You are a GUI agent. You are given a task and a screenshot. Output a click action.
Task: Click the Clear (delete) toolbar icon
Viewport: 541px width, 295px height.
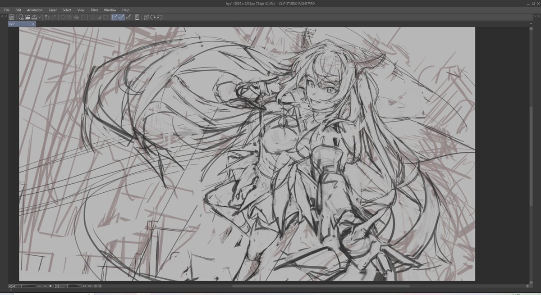tap(63, 17)
